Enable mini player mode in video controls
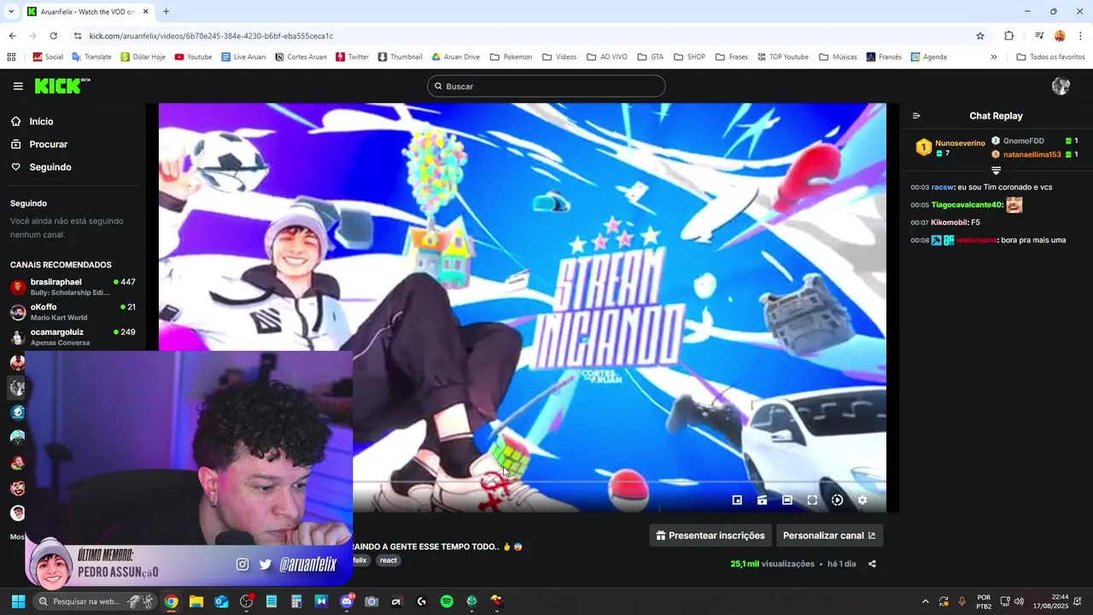 [x=737, y=501]
